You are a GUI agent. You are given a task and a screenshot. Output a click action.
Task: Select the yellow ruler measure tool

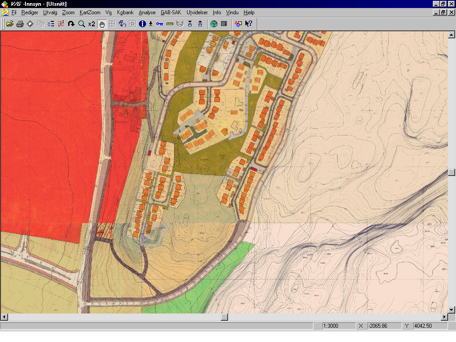point(170,24)
